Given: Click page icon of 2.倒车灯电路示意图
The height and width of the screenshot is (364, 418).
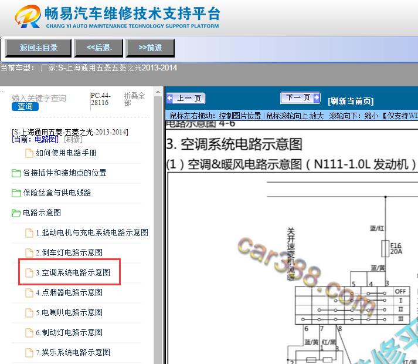Looking at the screenshot, I should pos(29,253).
